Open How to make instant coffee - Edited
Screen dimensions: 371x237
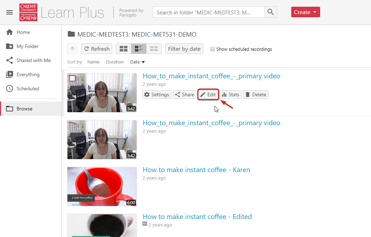[x=197, y=217]
